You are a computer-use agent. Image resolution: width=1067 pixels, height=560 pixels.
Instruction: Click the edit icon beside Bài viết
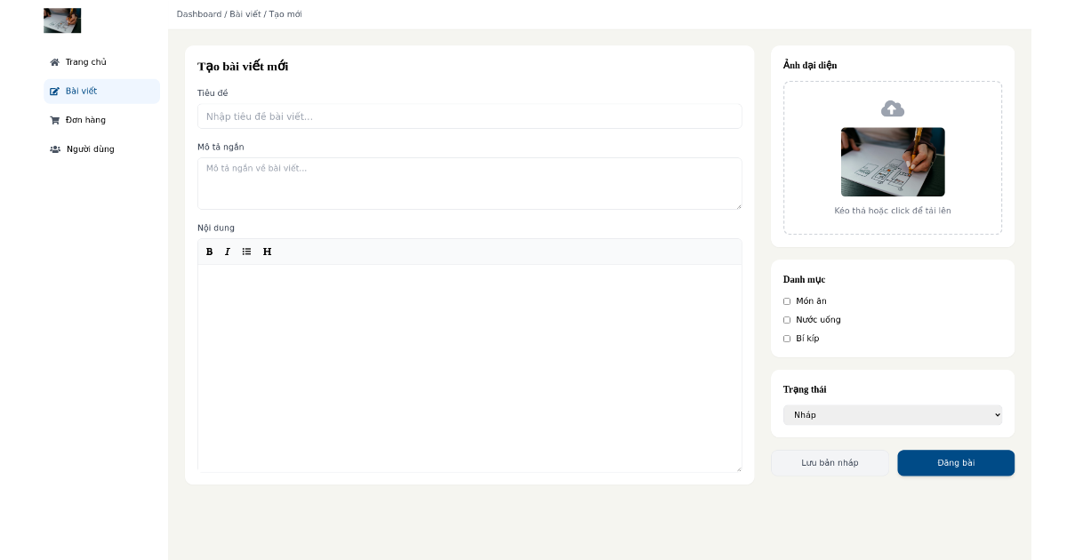pos(55,92)
